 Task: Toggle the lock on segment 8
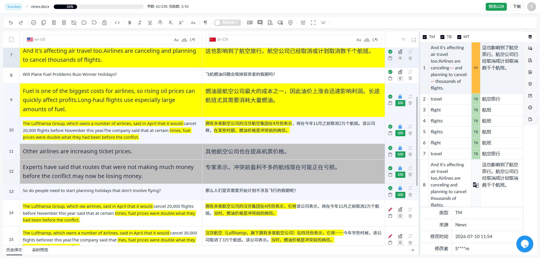pos(400,72)
